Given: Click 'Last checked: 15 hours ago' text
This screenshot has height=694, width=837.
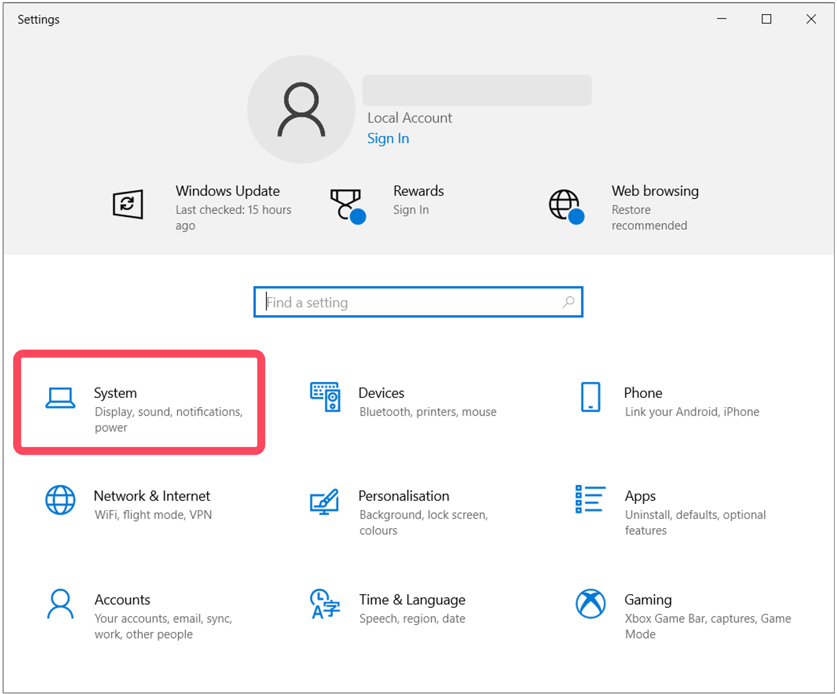Looking at the screenshot, I should [233, 217].
